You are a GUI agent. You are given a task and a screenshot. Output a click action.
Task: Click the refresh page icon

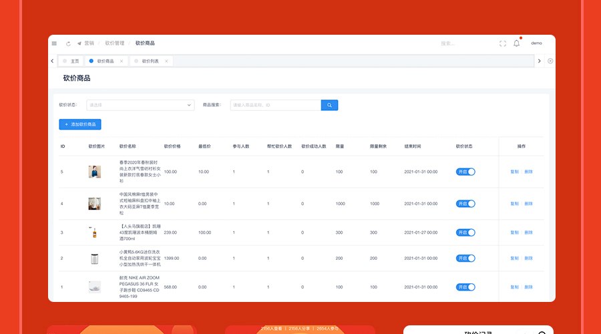[x=68, y=43]
